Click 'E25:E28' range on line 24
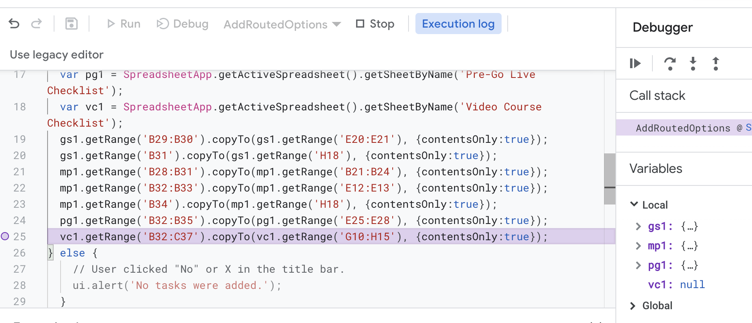 (368, 220)
